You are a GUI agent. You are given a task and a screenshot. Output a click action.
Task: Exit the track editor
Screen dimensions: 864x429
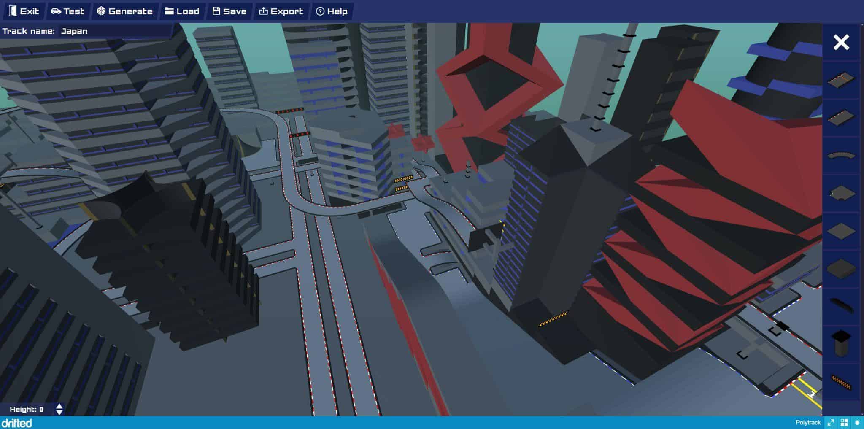pyautogui.click(x=24, y=11)
